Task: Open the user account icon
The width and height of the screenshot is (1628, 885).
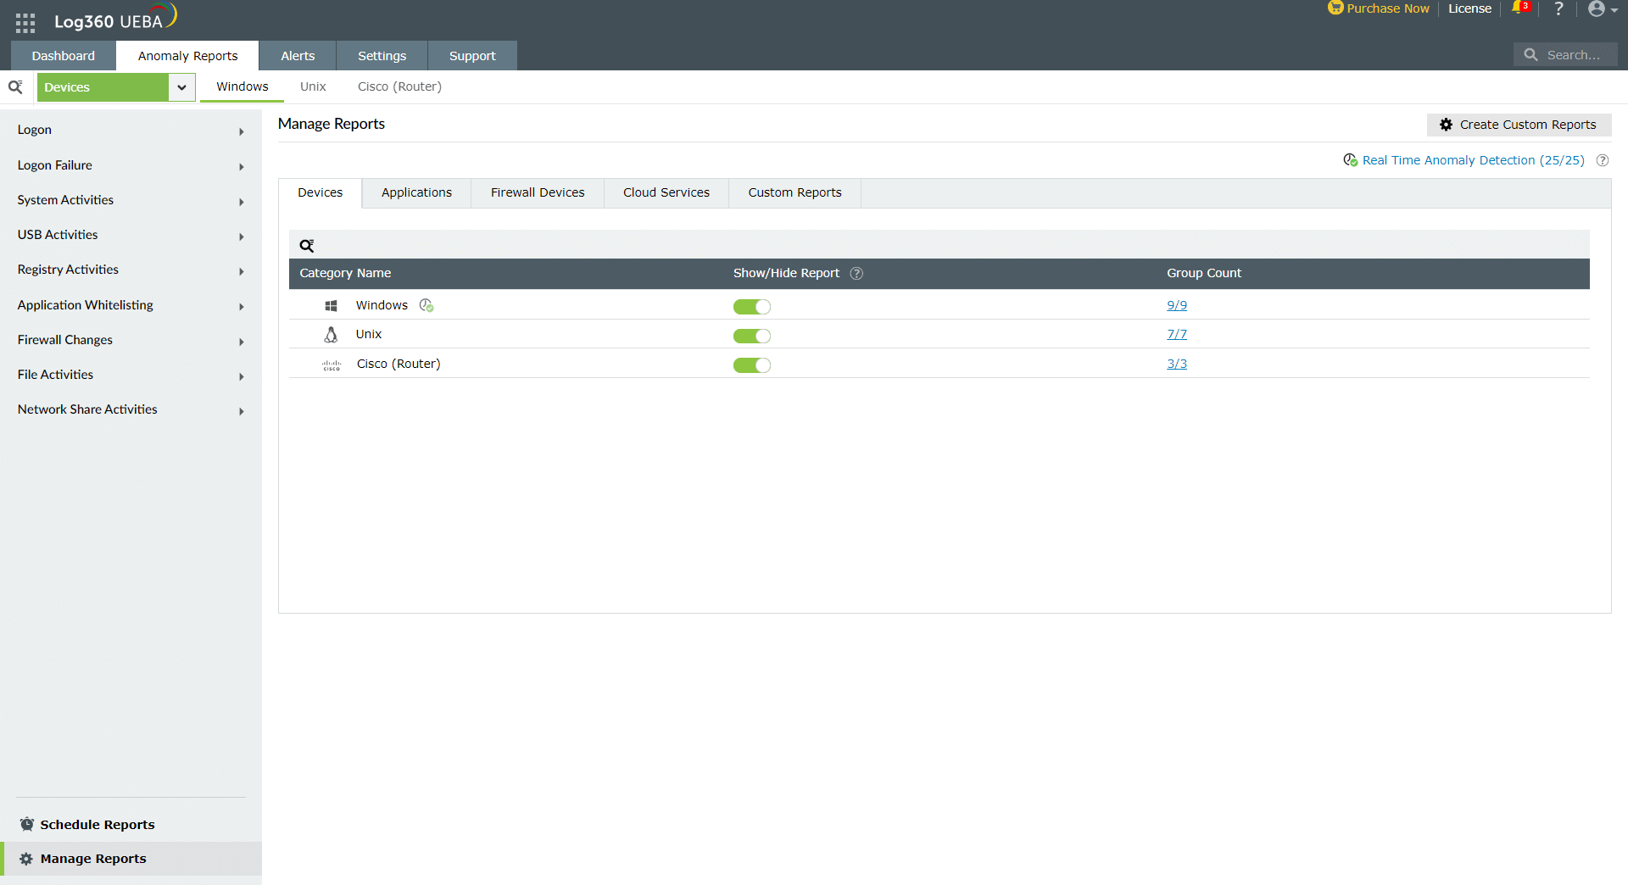Action: pos(1598,9)
